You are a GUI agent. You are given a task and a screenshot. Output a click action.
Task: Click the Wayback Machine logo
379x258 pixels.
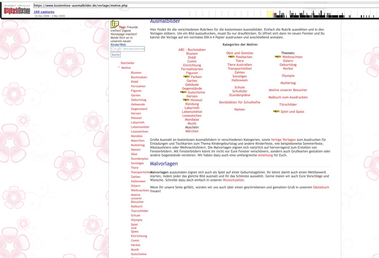coord(17,9)
